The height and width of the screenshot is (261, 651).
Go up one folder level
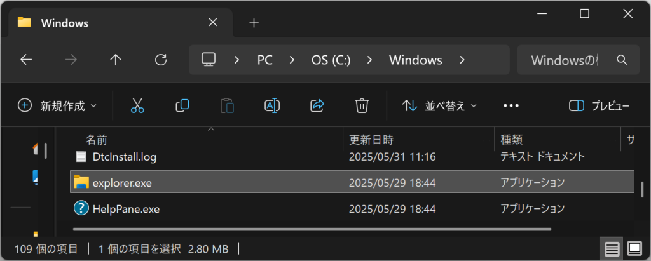point(116,60)
